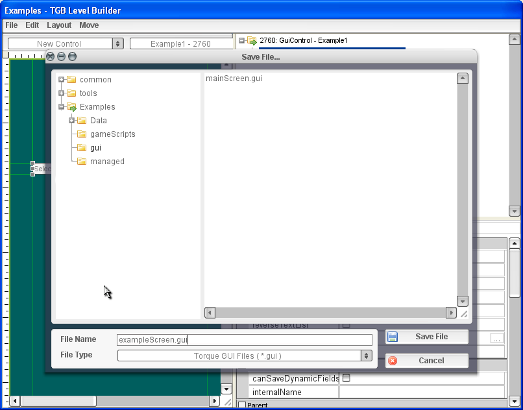This screenshot has width=523, height=410.
Task: Click the selected control on canvas
Action: pyautogui.click(x=42, y=169)
